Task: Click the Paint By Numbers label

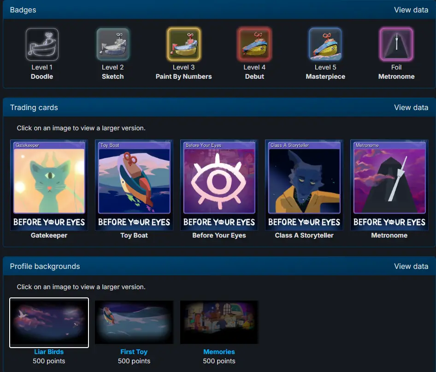Action: point(184,76)
